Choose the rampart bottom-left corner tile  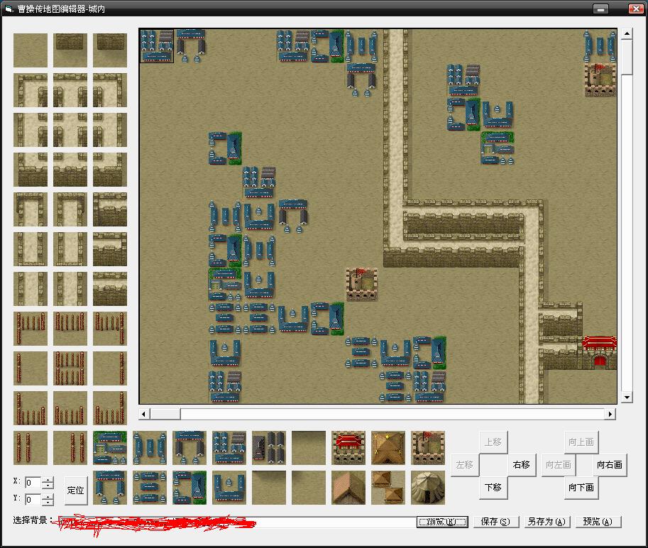[31, 170]
